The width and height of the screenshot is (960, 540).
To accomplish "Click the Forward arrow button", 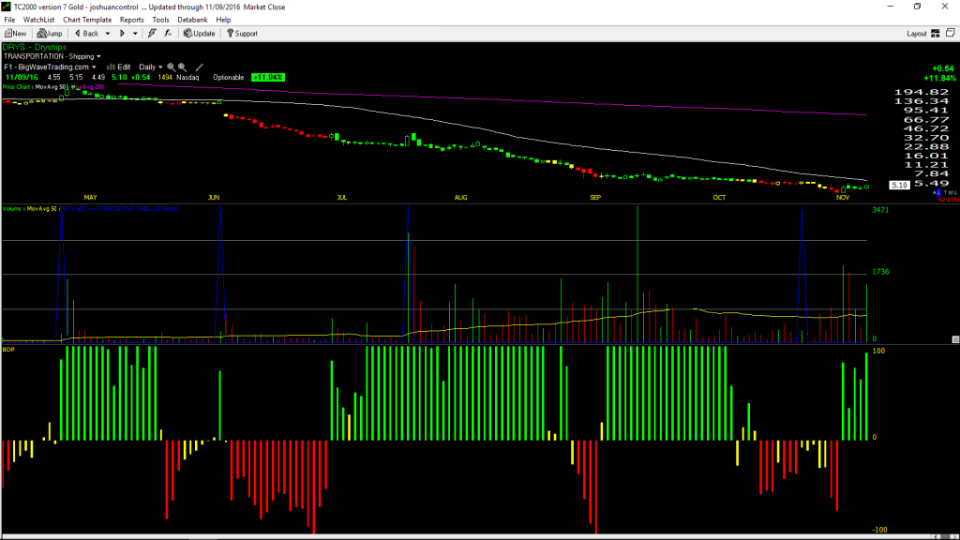I will tap(122, 34).
